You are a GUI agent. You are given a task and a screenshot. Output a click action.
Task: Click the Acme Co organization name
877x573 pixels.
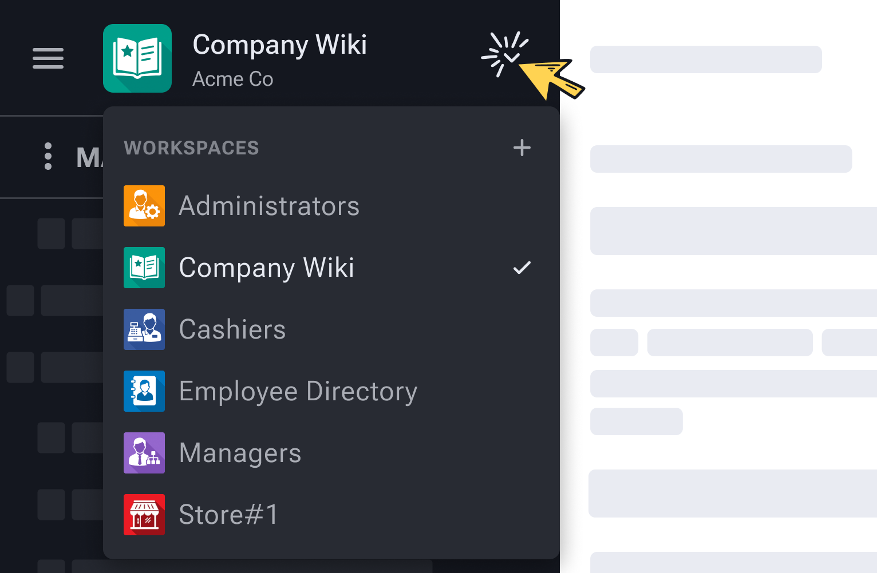point(232,79)
